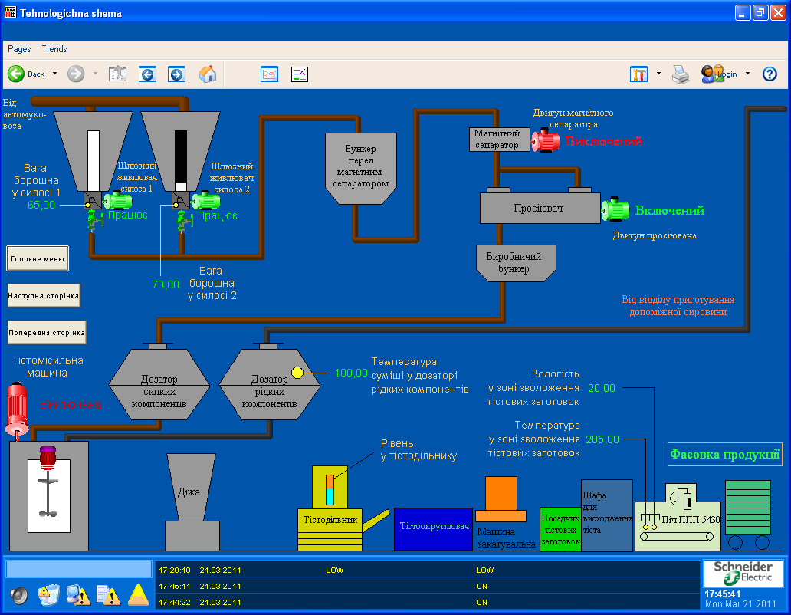This screenshot has width=791, height=615.
Task: Click the Login users icon
Action: pos(712,74)
